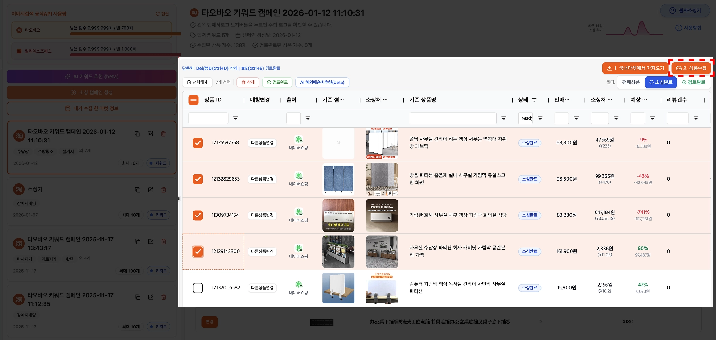Delete campaign 타오바오 키워드 캠페인 2026-01-12
The height and width of the screenshot is (340, 716).
pos(163,134)
